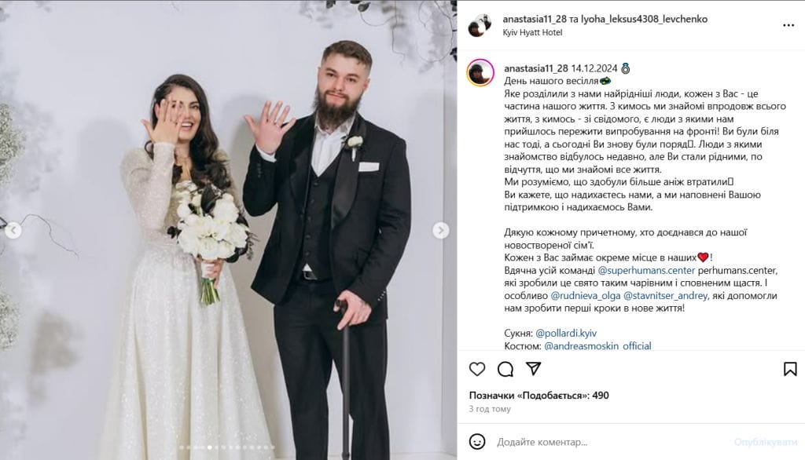805x460 pixels.
Task: Open the @superhumans.center mention
Action: point(646,270)
